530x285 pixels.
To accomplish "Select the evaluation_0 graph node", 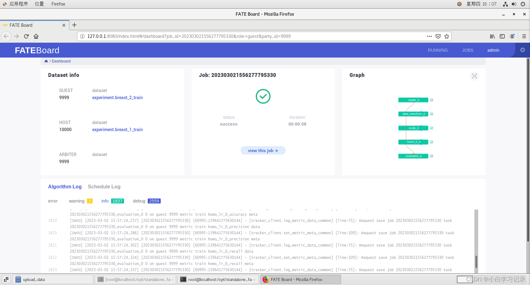I will tap(413, 156).
